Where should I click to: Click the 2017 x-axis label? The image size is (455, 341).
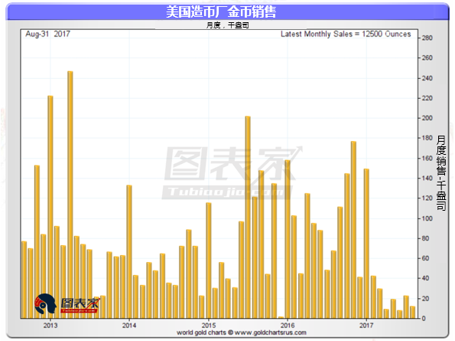pos(366,326)
